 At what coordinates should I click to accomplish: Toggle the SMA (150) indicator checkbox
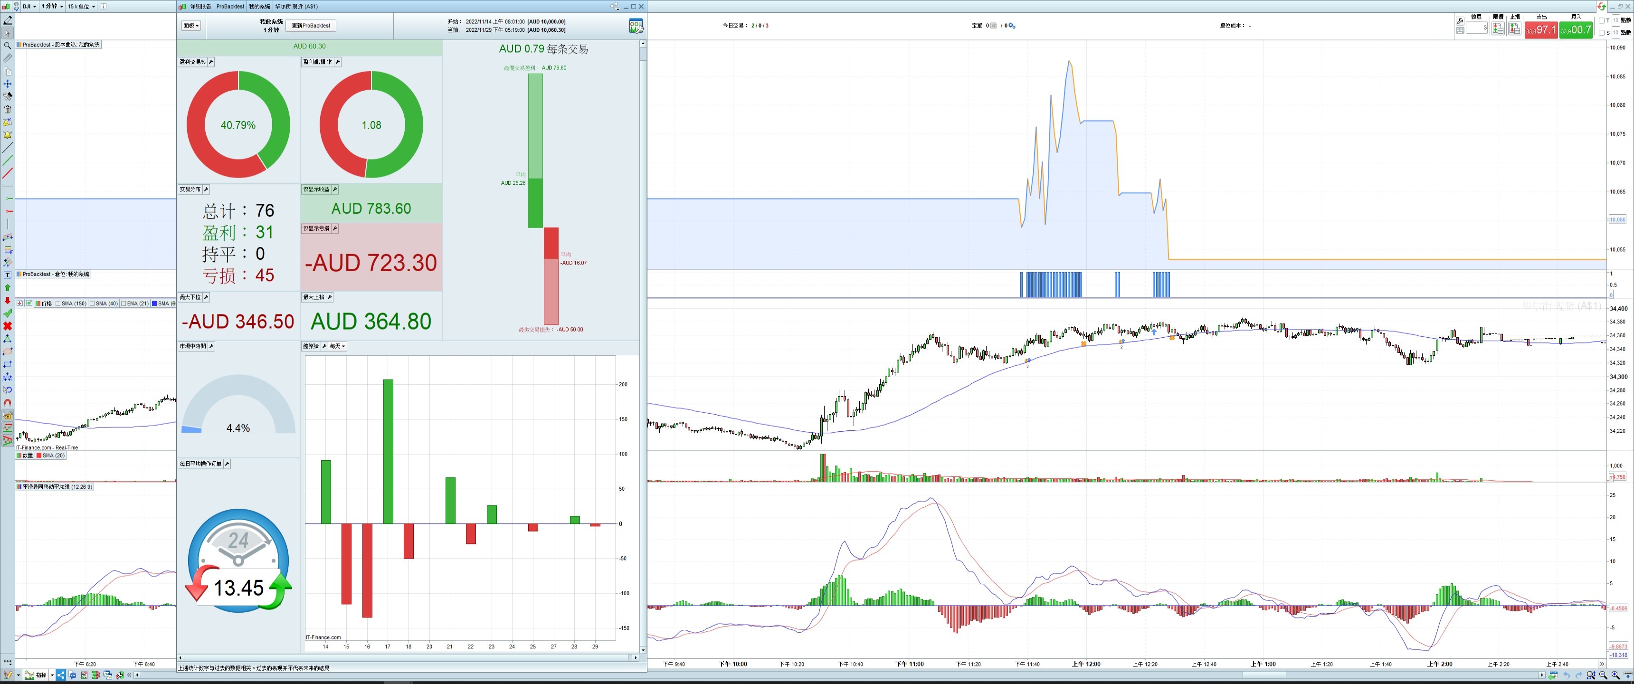(x=58, y=304)
